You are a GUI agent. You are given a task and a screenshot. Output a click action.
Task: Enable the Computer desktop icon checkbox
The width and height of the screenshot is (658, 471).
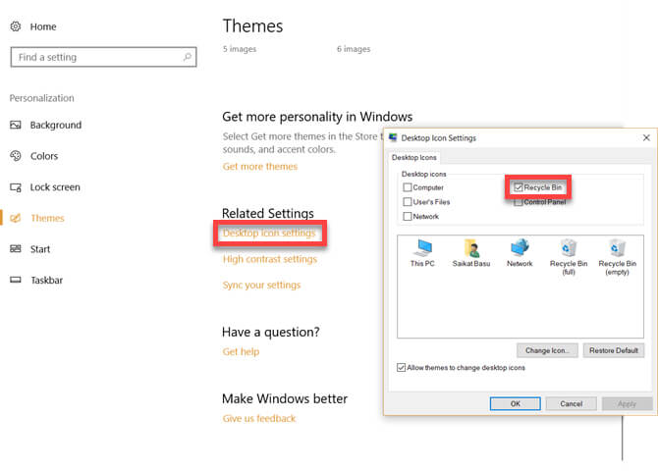click(407, 187)
